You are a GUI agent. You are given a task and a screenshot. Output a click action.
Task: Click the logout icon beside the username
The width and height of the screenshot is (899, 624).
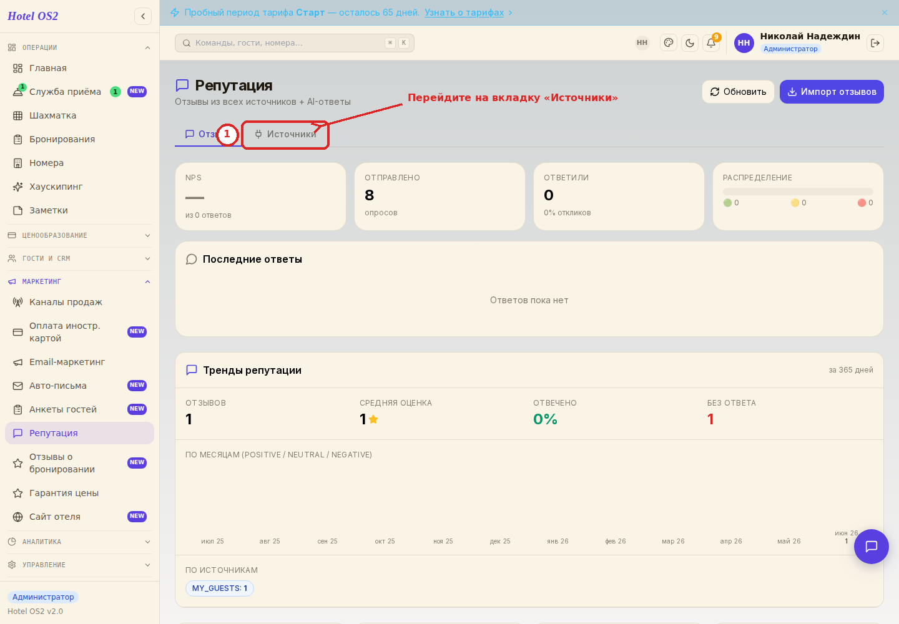(875, 43)
